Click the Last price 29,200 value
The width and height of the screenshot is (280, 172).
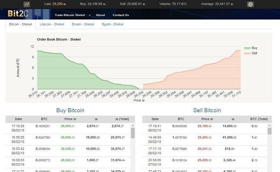[x=59, y=4]
